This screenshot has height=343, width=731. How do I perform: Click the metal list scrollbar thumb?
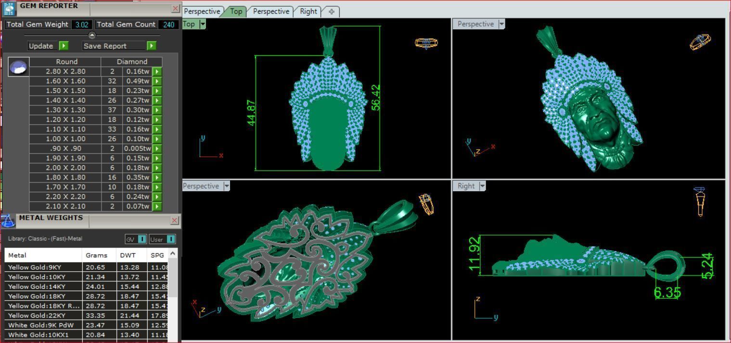[x=173, y=277]
